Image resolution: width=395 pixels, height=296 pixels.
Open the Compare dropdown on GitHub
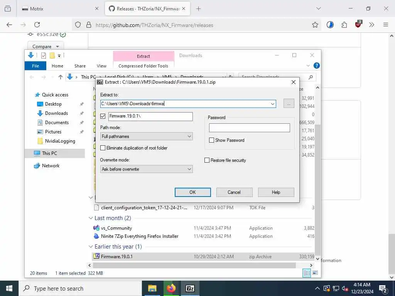coord(46,46)
